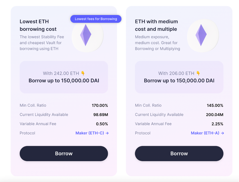Image resolution: width=239 pixels, height=182 pixels.
Task: Click the pointing-down emoji beside 242.00 ETH
Action: [83, 73]
